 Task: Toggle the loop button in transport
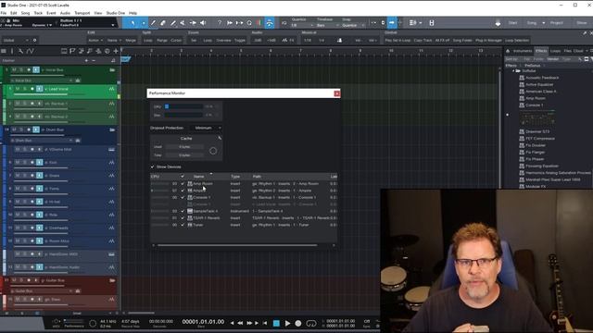[x=311, y=323]
